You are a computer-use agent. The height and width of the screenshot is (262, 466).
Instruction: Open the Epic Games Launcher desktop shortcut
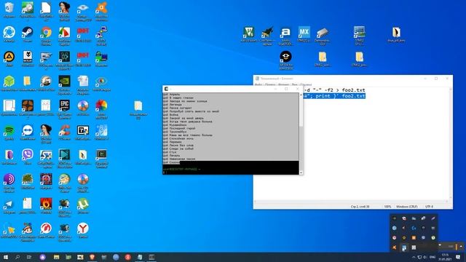tap(65, 109)
